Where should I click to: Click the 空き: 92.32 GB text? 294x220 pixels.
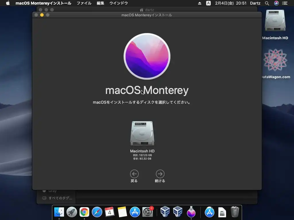(142, 159)
